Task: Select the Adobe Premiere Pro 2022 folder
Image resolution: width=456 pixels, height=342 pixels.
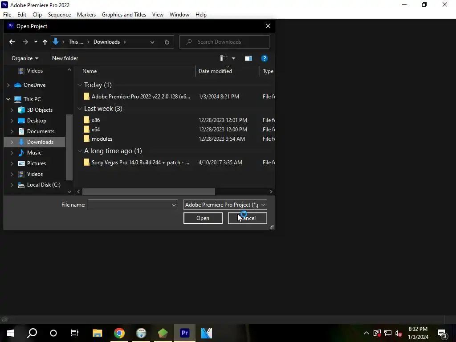Action: coord(141,97)
